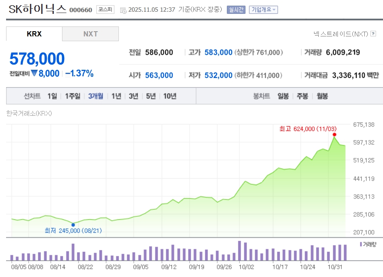Toggle the 실시간 real-time button
The width and height of the screenshot is (383, 277).
coord(236,10)
